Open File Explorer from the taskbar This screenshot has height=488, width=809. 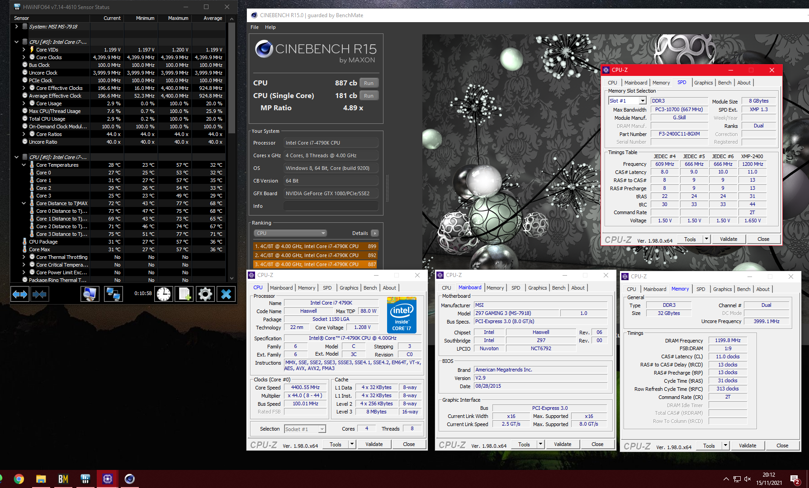click(x=41, y=479)
